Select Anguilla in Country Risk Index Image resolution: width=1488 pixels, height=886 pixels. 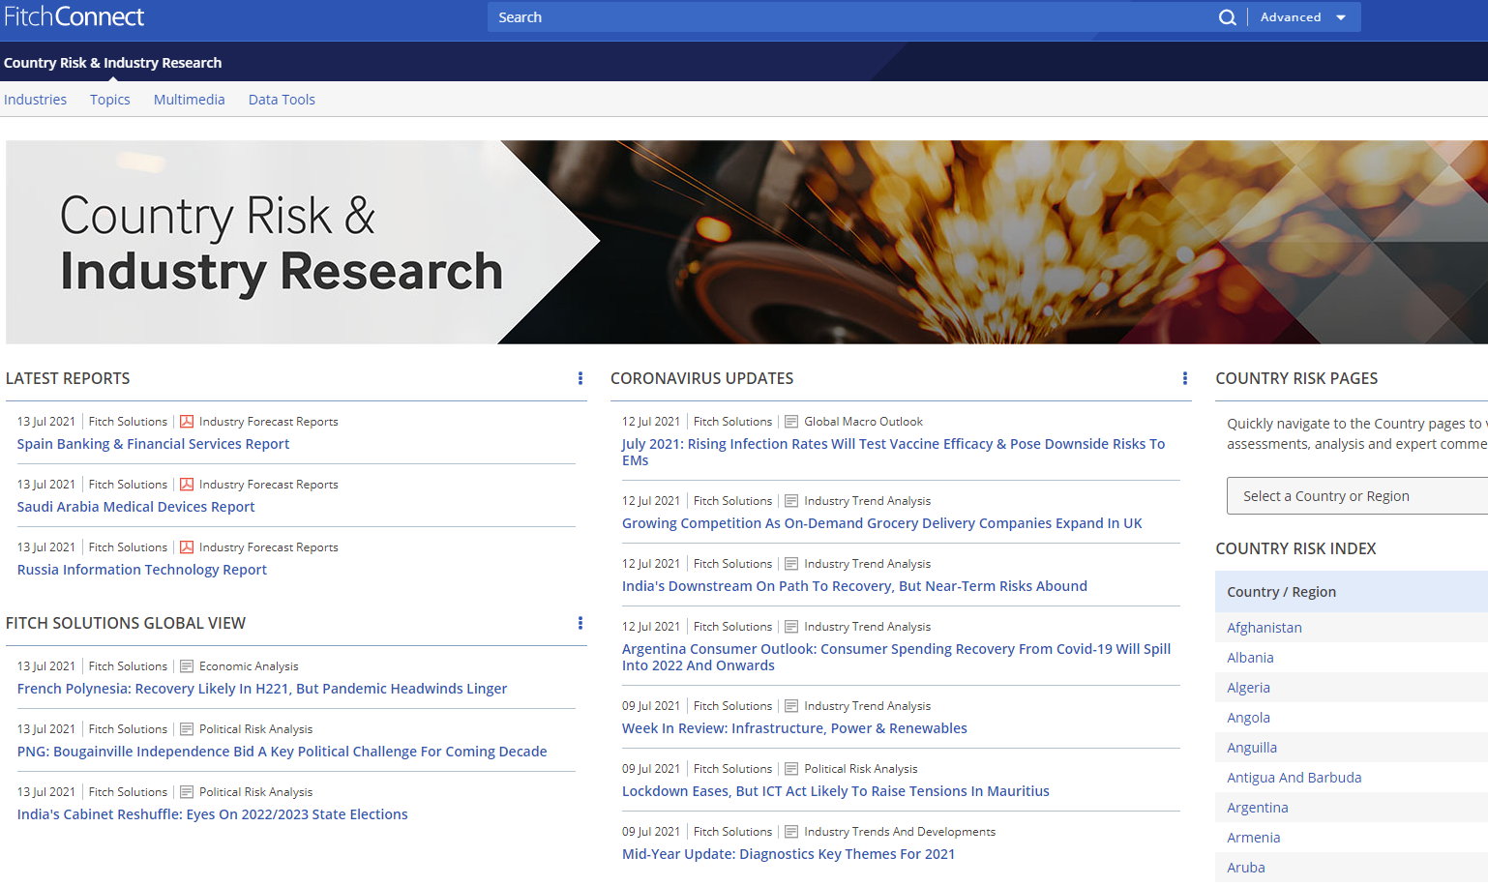click(1252, 748)
